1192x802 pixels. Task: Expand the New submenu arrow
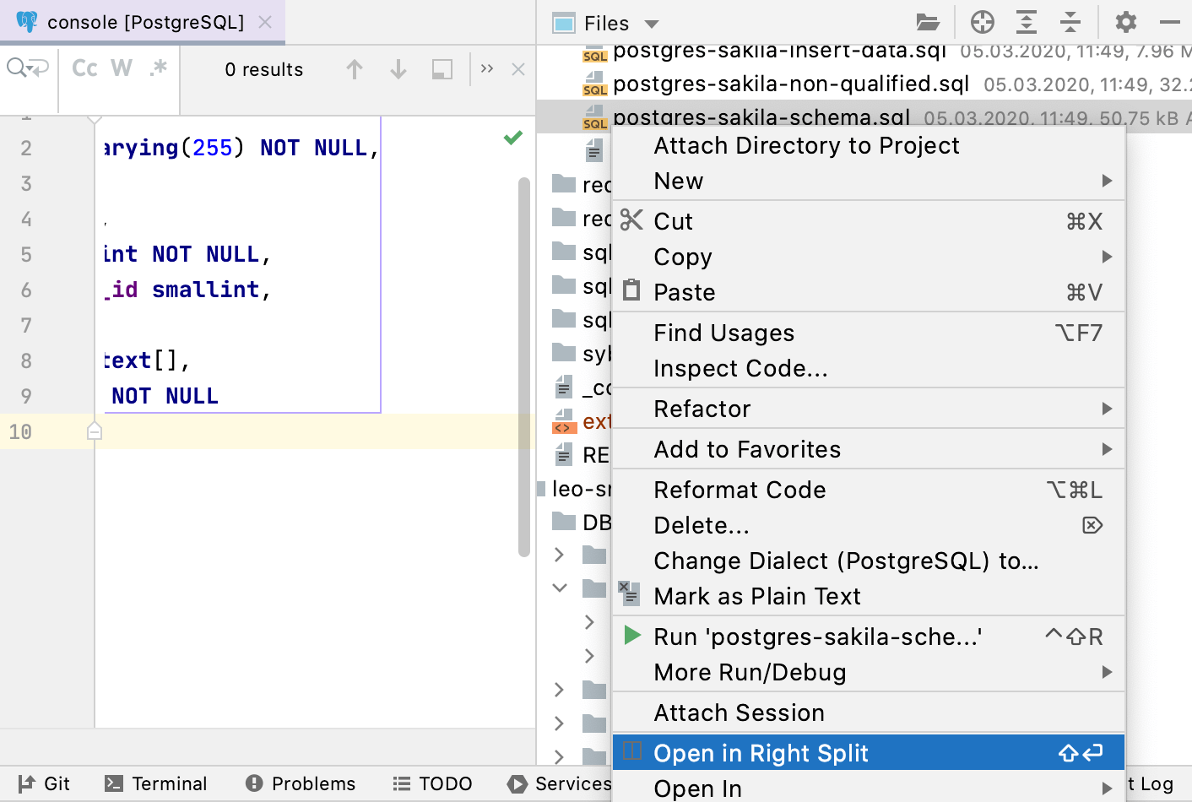[1107, 182]
